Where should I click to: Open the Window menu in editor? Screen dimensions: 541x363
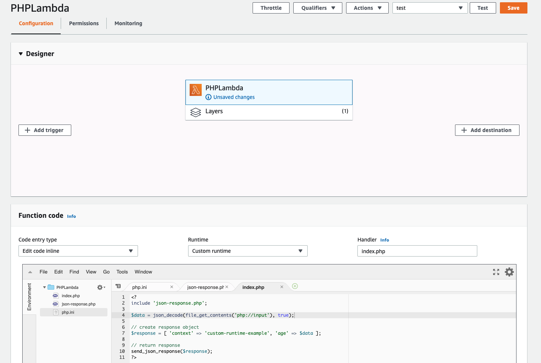(144, 272)
